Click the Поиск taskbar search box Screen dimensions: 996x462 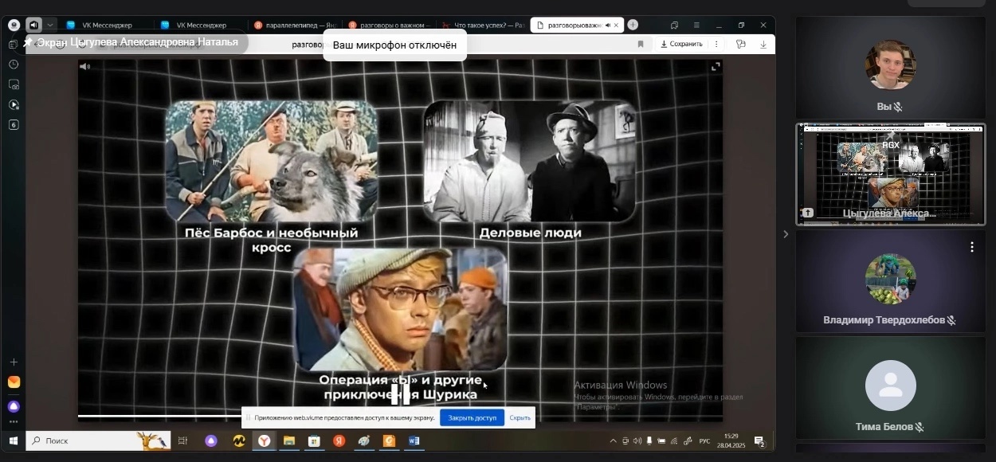coord(99,440)
